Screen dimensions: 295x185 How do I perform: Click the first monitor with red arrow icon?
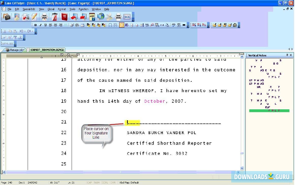[74, 17]
